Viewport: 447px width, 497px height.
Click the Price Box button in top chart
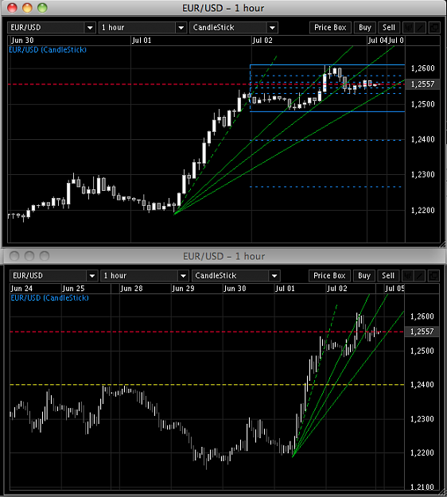click(330, 28)
